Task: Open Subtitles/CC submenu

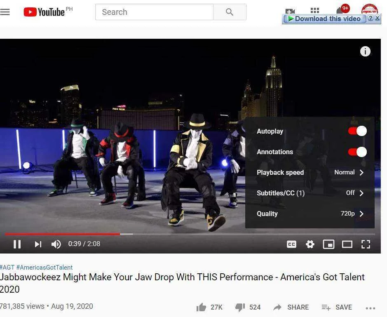Action: 310,193
